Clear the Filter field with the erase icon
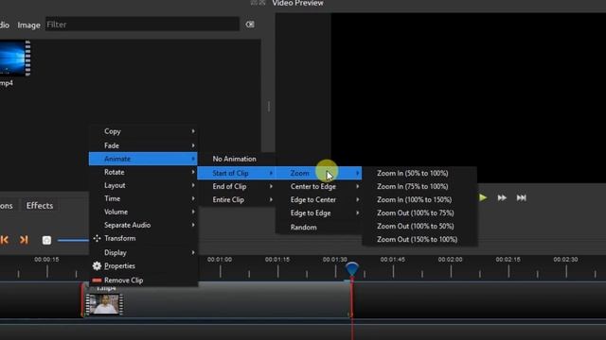 [250, 25]
